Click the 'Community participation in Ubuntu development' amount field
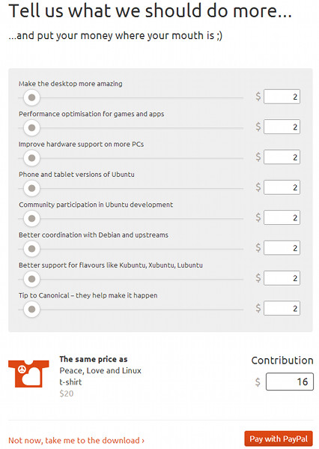The width and height of the screenshot is (319, 449). (x=282, y=217)
